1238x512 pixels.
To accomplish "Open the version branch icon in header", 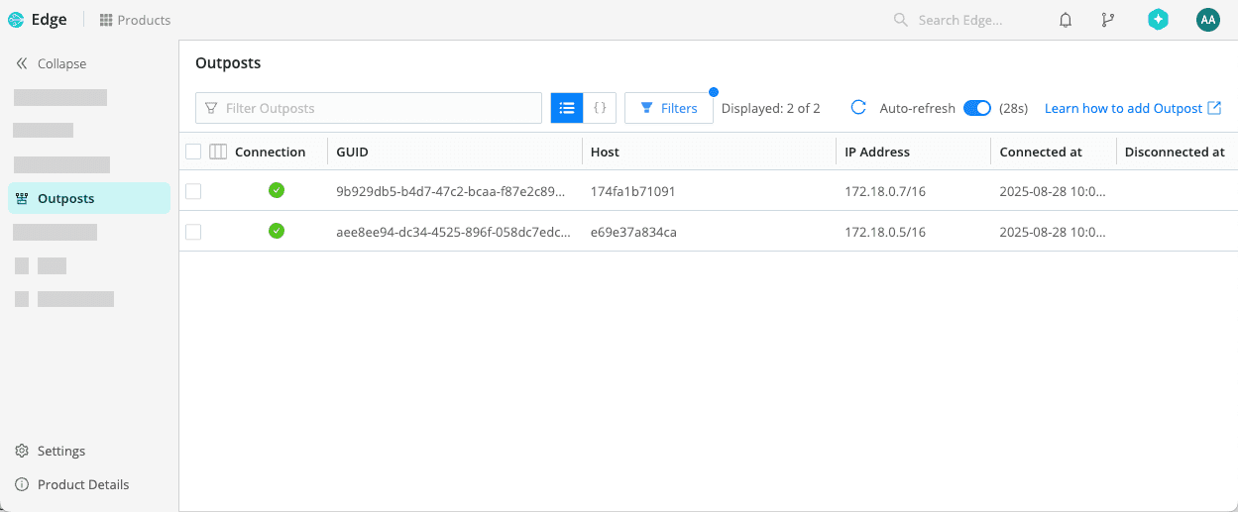I will pyautogui.click(x=1108, y=20).
